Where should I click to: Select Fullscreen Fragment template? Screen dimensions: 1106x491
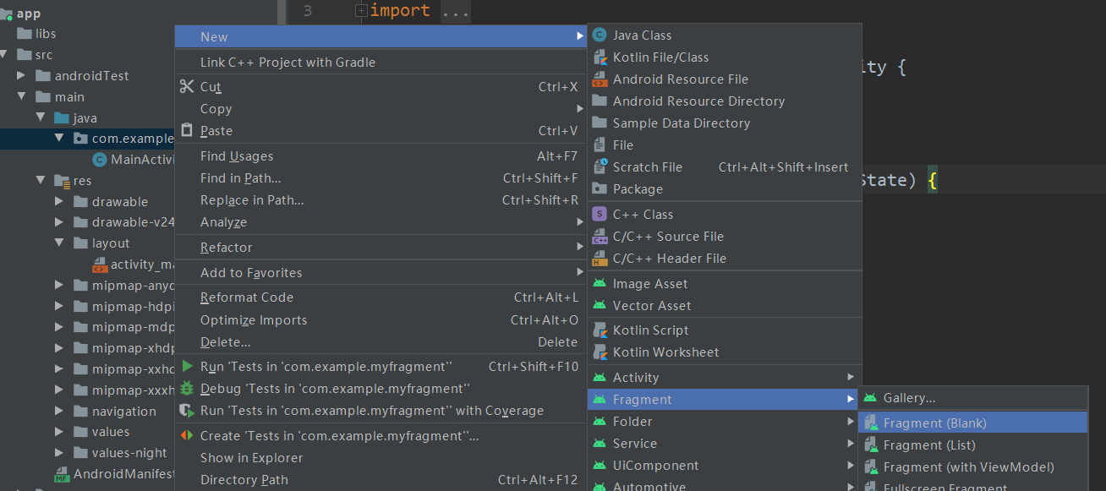(973, 486)
